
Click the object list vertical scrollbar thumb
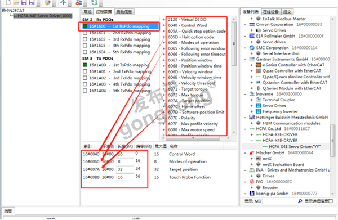[x=234, y=44]
